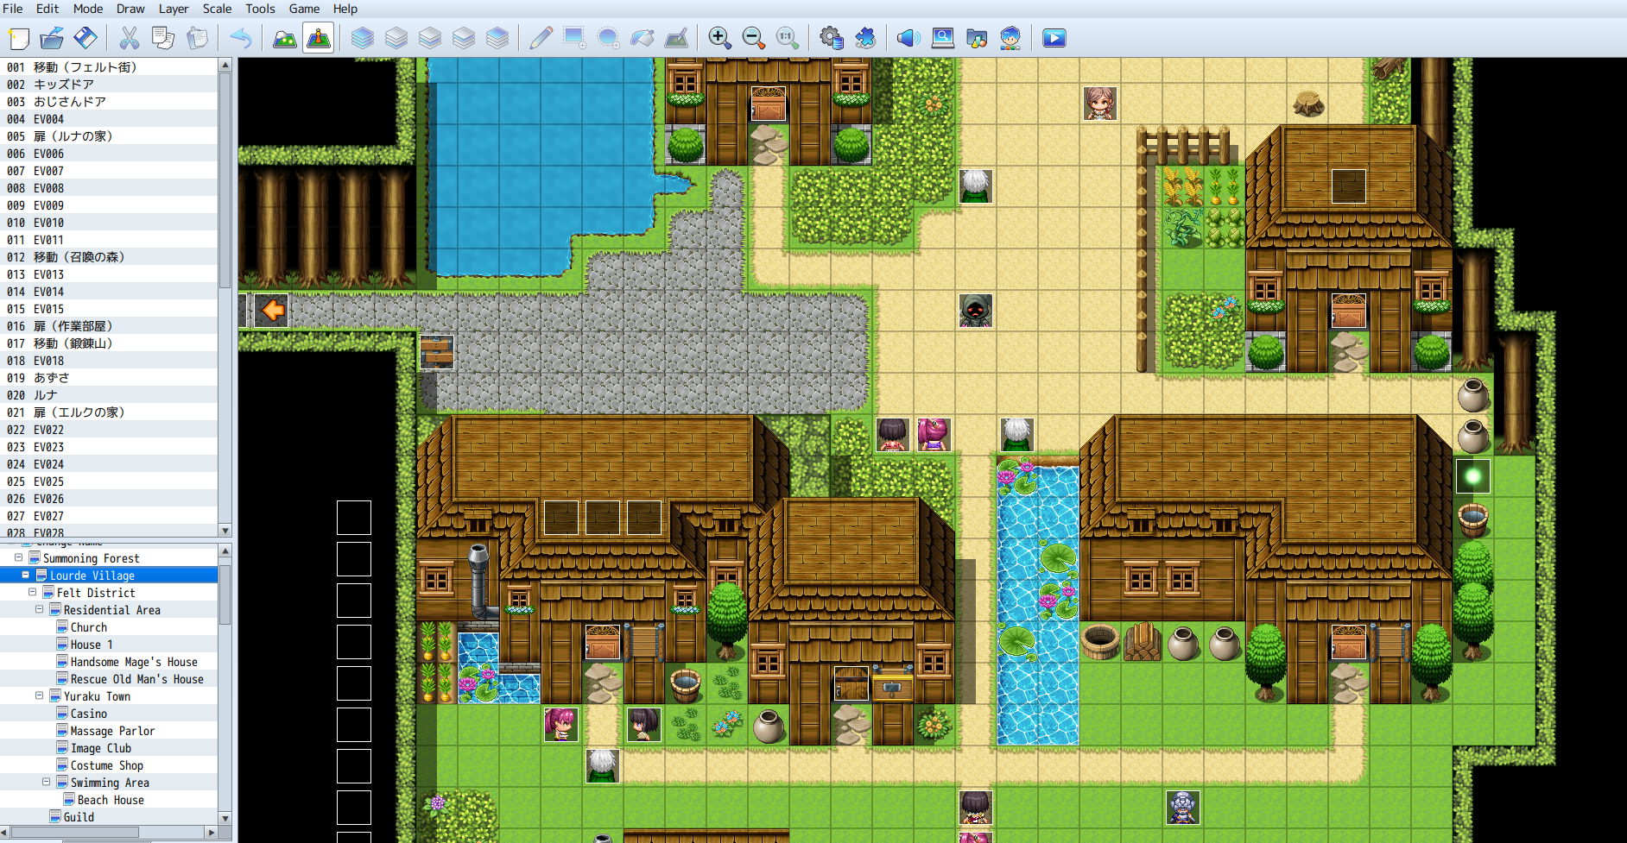The width and height of the screenshot is (1627, 843).
Task: Select event 019 あずさ in list
Action: click(109, 378)
